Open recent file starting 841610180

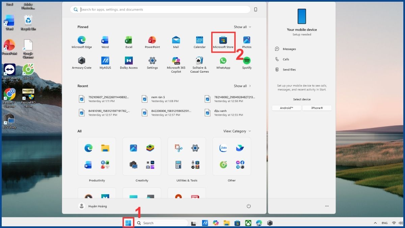(x=104, y=113)
